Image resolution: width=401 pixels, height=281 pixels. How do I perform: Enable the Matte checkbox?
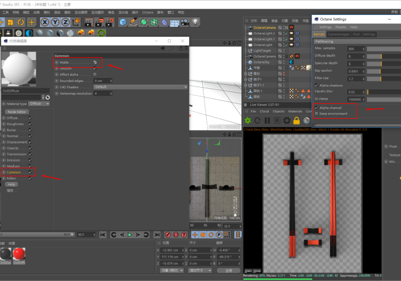(95, 62)
